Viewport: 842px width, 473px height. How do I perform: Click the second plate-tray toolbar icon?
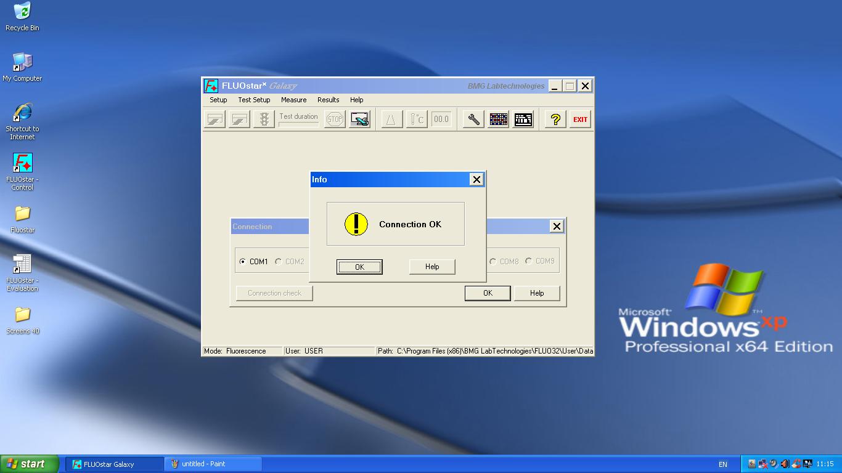(x=239, y=119)
